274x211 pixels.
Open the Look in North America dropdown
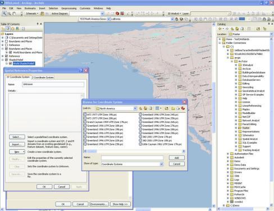[x=135, y=108]
